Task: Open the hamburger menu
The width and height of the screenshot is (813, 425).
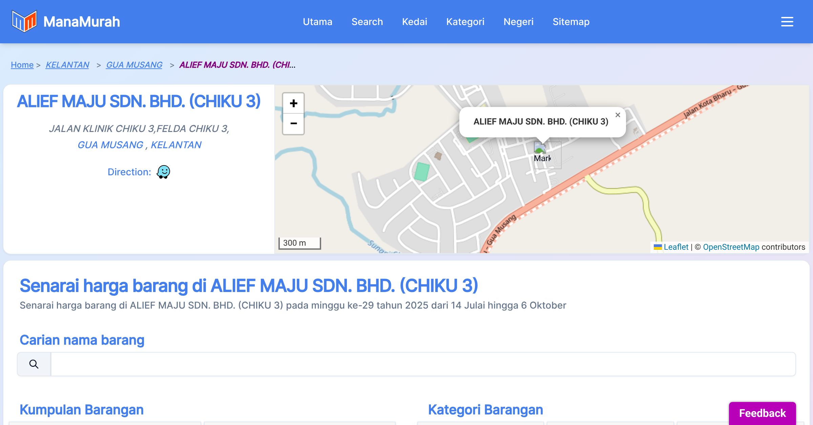Action: pos(787,22)
